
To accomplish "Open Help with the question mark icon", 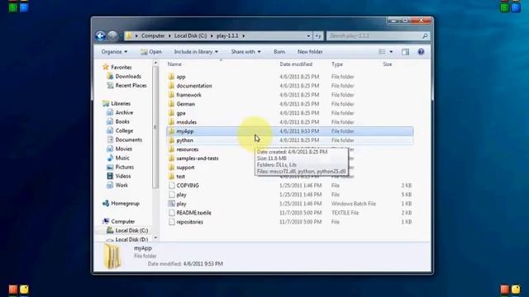I will tap(421, 52).
